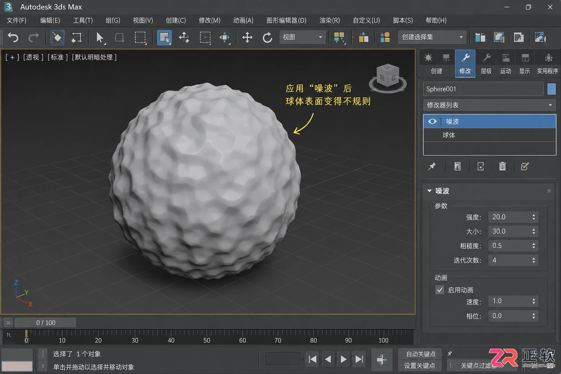Click the trash remove modifier icon
Screen dimensions: 561x374
pyautogui.click(x=502, y=166)
